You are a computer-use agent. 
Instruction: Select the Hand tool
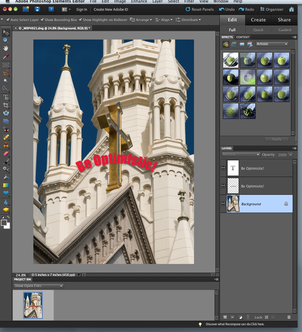click(6, 48)
